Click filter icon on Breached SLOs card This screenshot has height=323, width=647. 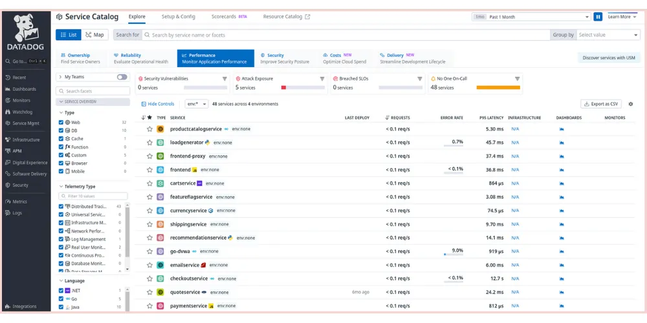[x=420, y=79]
